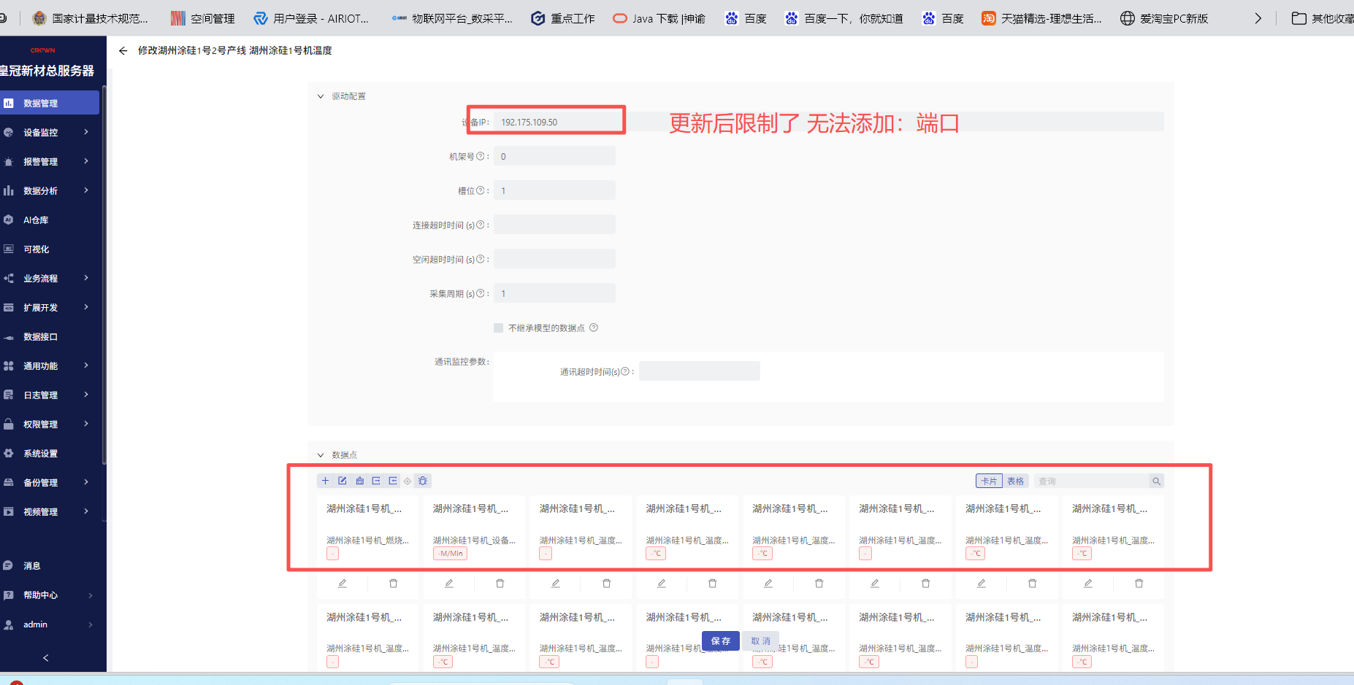Go back using the left arrow icon
Screen dimensions: 1354x685
coord(123,50)
